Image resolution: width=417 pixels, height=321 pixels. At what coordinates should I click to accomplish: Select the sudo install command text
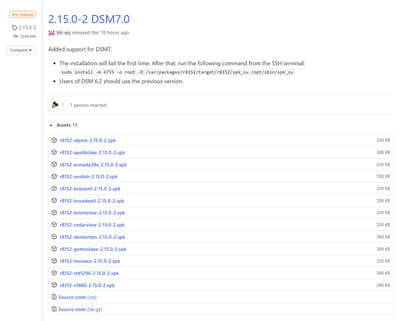[177, 72]
